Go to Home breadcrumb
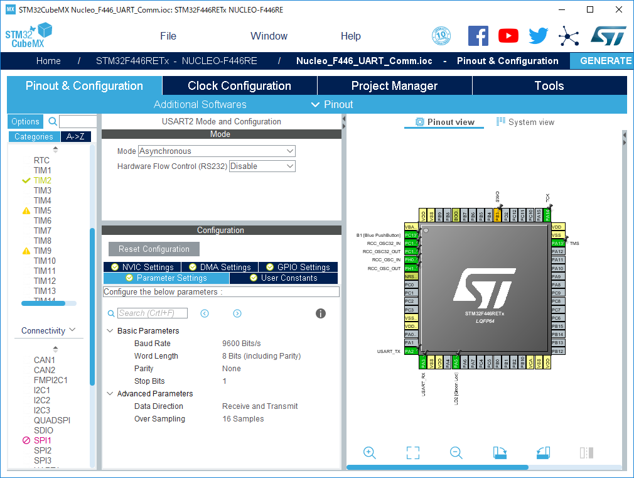Screen dimensions: 634x478 [48, 61]
